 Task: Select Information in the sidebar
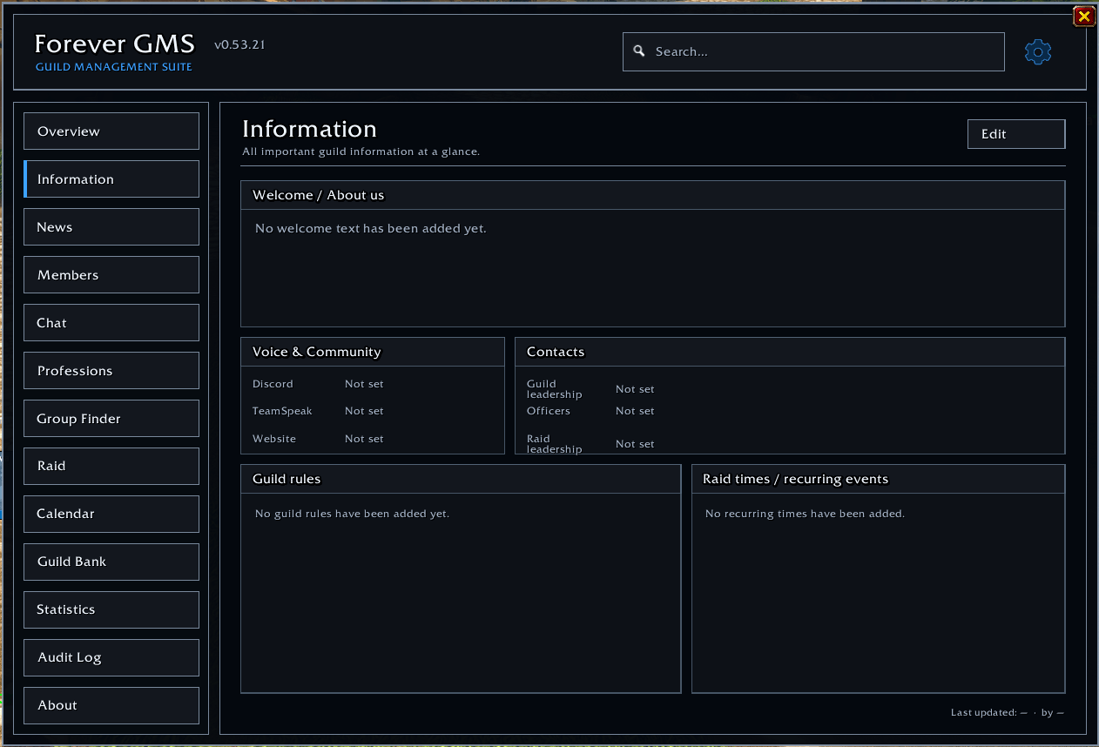click(x=111, y=179)
